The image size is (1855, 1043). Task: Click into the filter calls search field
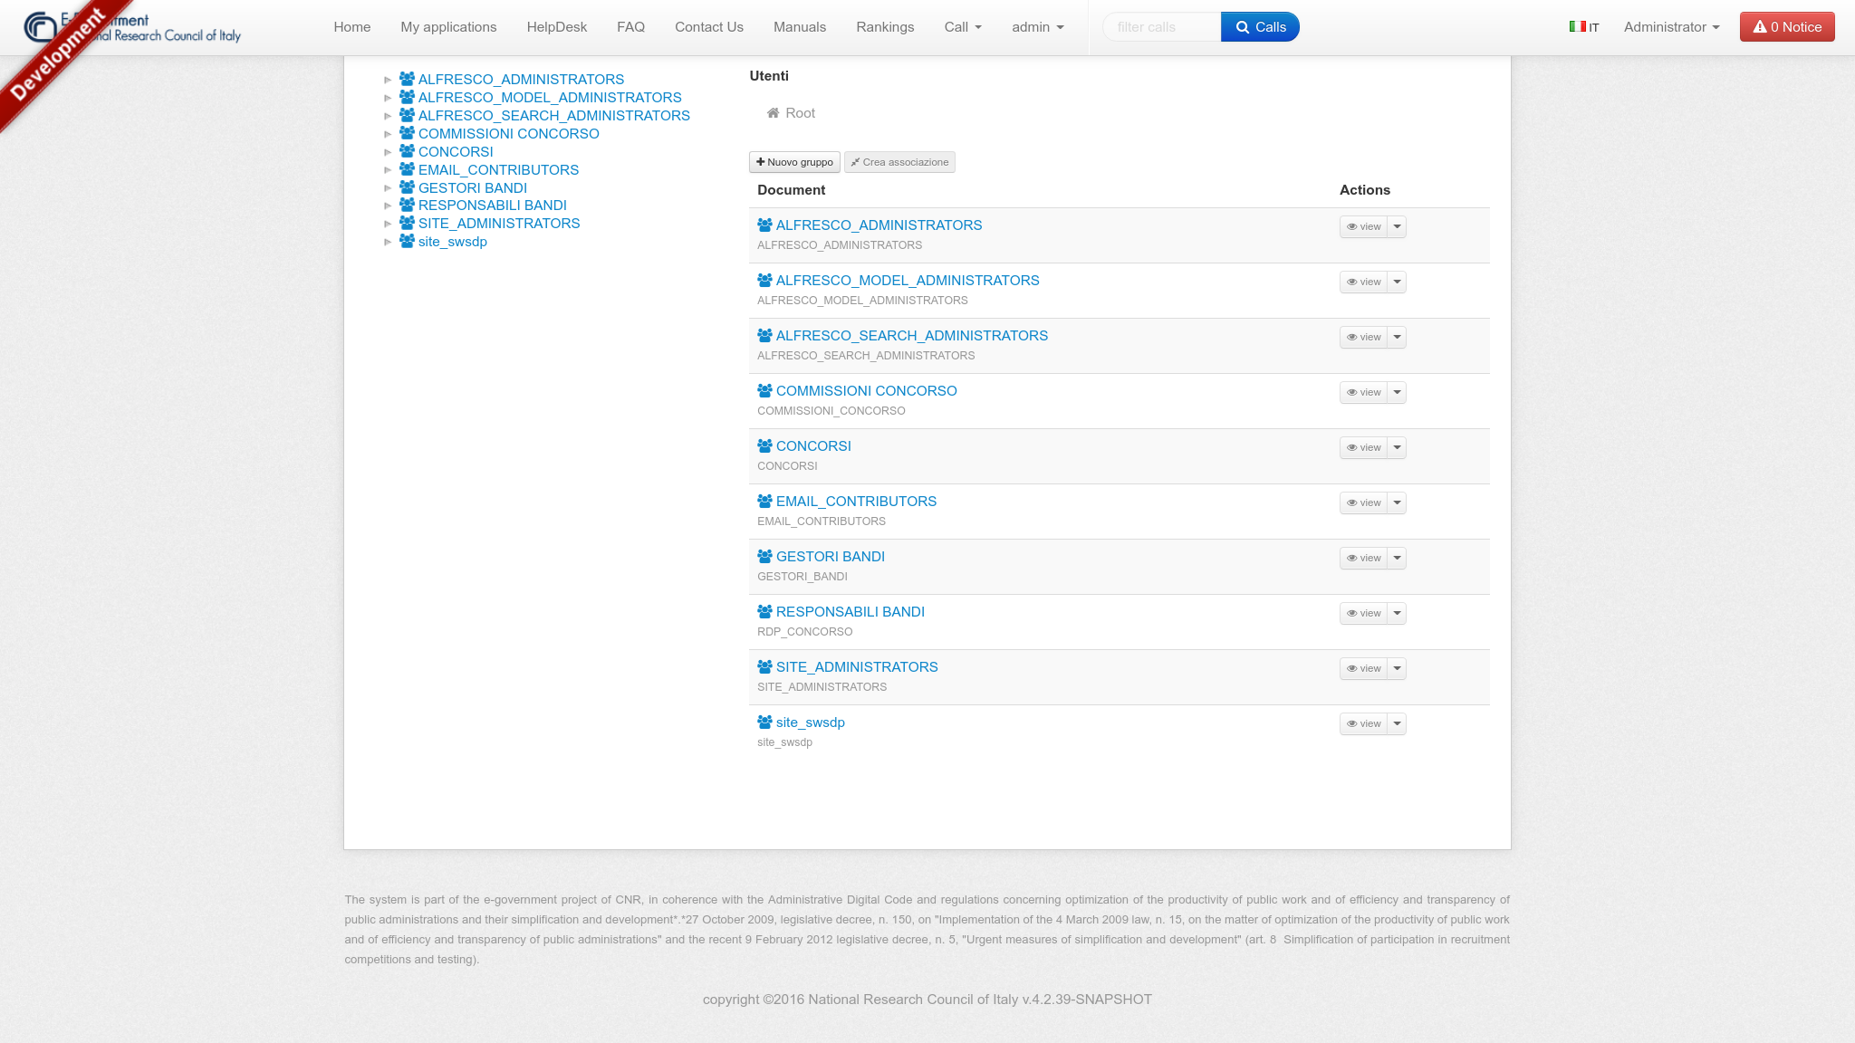click(1161, 27)
